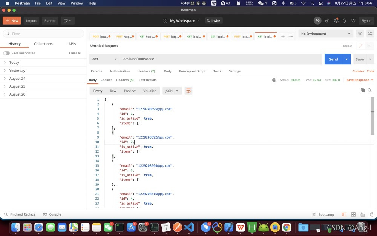Open Visual Studio Code from the dock
The image size is (377, 236).
189,227
